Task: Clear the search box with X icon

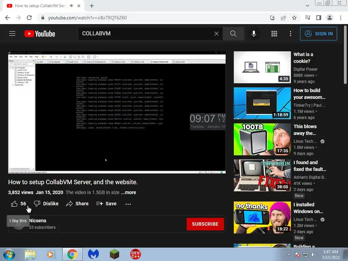Action: 216,34
